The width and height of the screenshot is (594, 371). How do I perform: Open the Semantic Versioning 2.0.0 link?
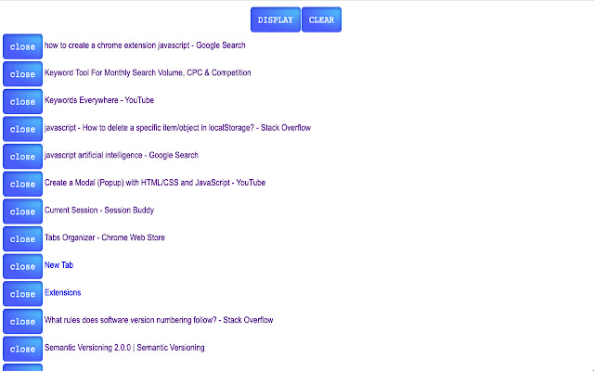click(124, 348)
